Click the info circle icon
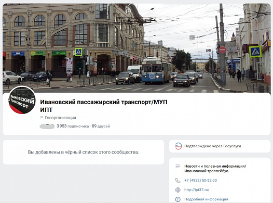 tap(178, 199)
